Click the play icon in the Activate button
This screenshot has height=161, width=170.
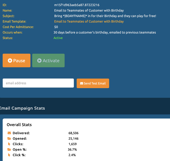tap(39, 61)
